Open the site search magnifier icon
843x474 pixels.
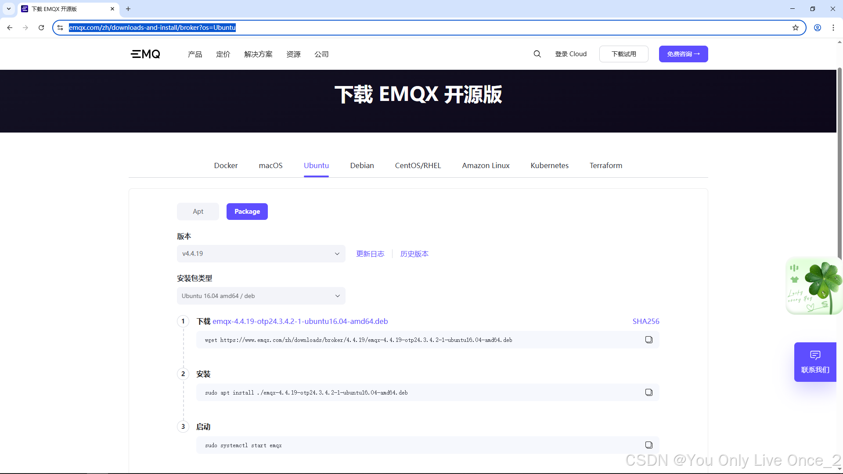tap(537, 54)
